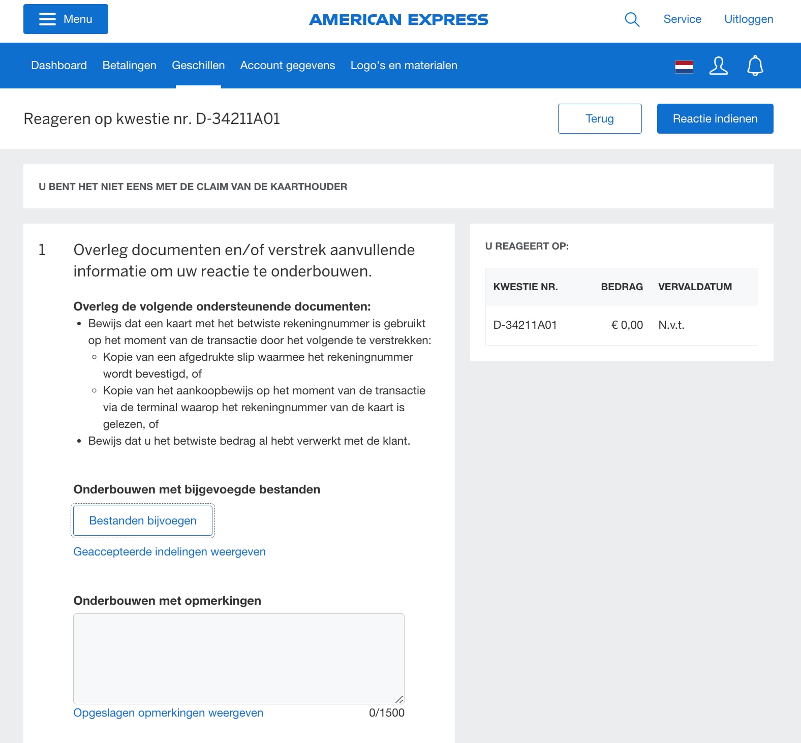Show notifications via the bell icon
801x743 pixels.
[755, 66]
